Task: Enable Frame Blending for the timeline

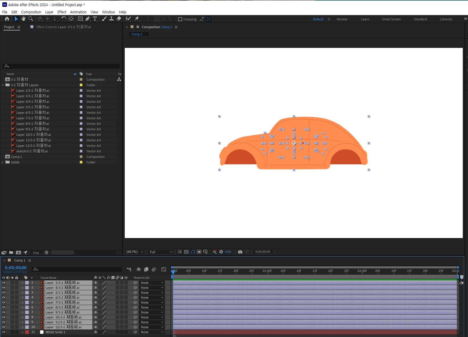Action: click(x=146, y=269)
